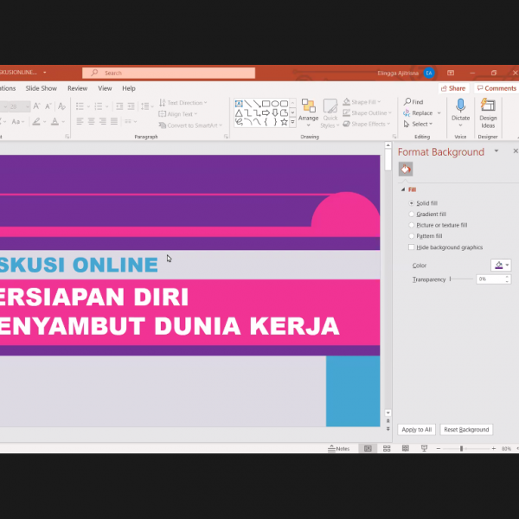Click Clear All Formatting icon
The width and height of the screenshot is (519, 519).
tap(61, 106)
